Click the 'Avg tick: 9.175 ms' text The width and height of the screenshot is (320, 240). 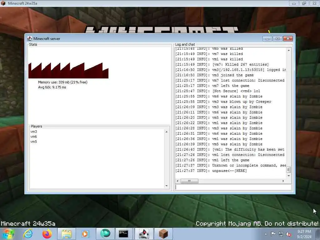pos(52,87)
